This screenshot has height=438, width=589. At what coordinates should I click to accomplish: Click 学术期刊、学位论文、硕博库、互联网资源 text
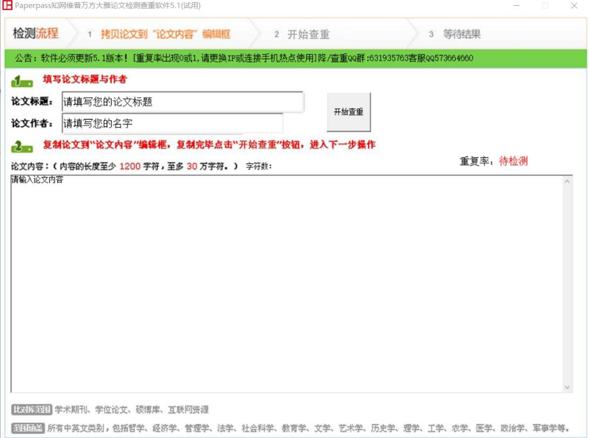click(132, 410)
